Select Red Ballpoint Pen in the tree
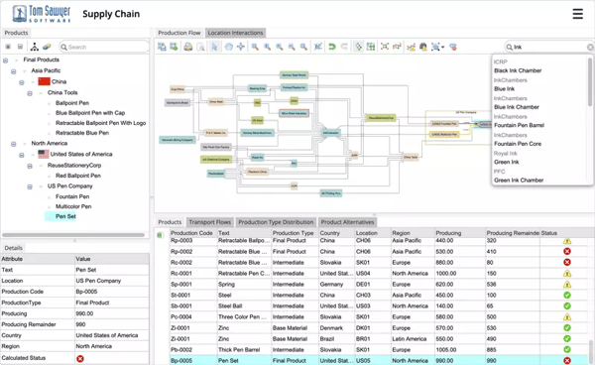 coord(78,176)
